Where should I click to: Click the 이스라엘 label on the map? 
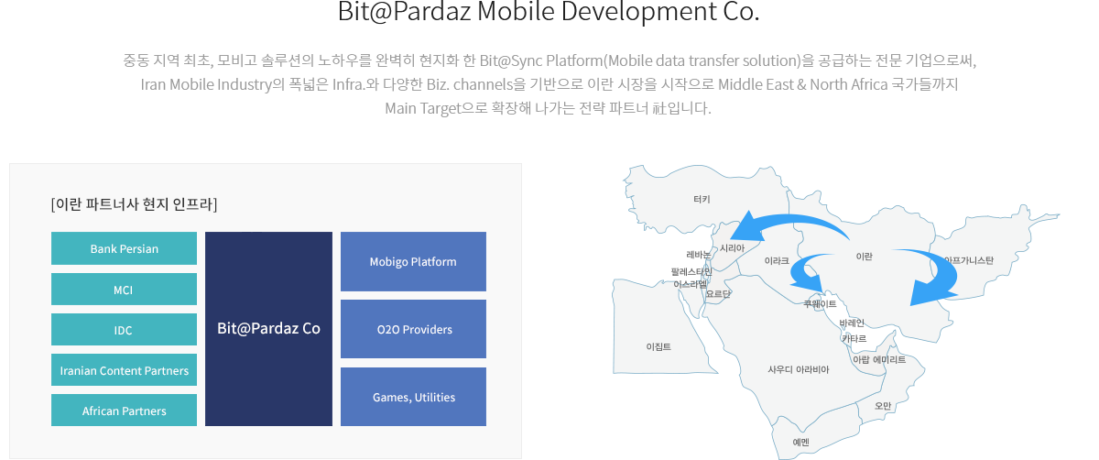pyautogui.click(x=691, y=284)
